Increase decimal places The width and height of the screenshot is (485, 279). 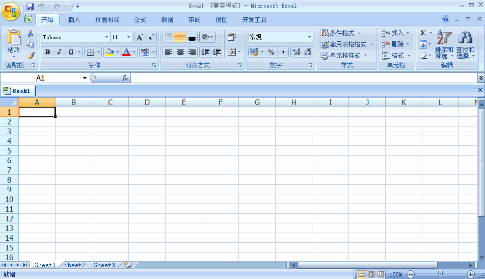click(297, 52)
